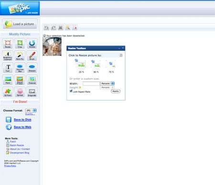Open the Width units Percent dropdown

pyautogui.click(x=107, y=83)
